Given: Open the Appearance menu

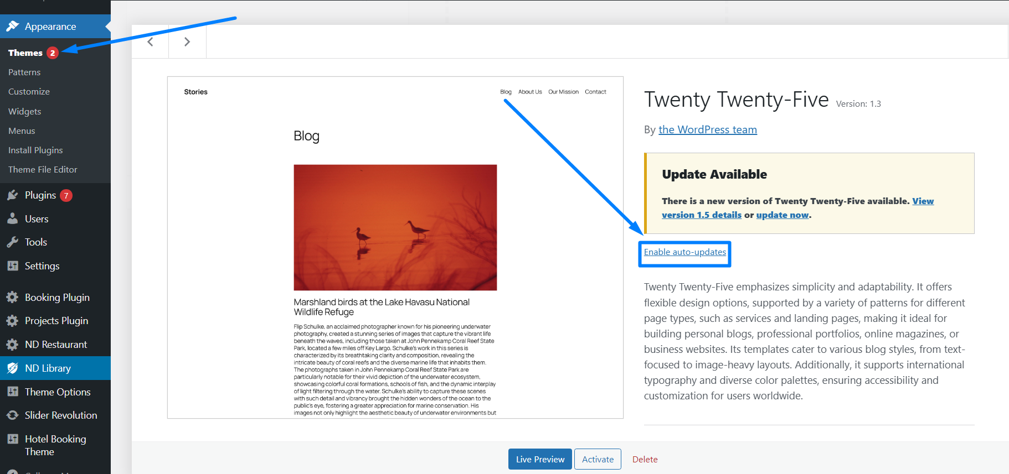Looking at the screenshot, I should (x=55, y=26).
